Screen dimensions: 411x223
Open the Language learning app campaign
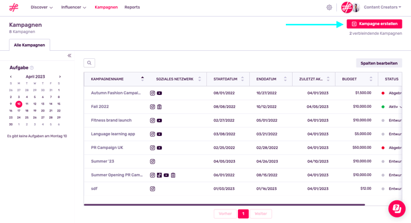pos(113,134)
